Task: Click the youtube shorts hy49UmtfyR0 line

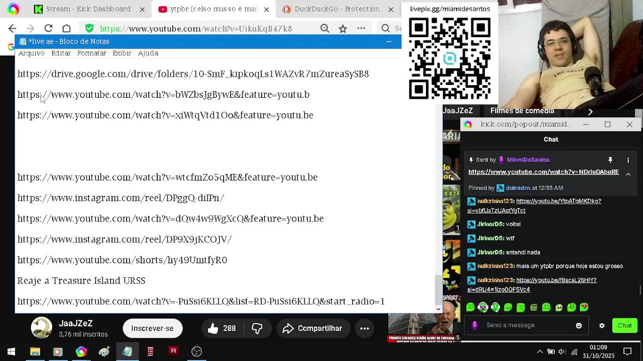Action: [122, 260]
